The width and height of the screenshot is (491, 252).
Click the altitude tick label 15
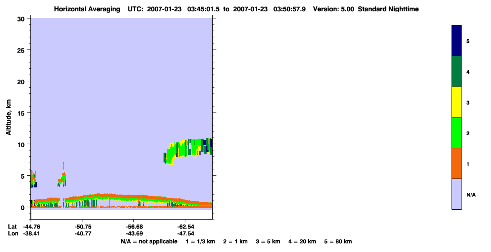[22, 113]
